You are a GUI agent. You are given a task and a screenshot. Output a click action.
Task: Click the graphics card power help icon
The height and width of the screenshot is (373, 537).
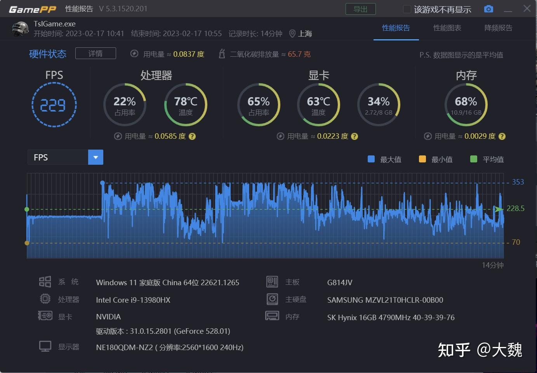click(x=355, y=136)
